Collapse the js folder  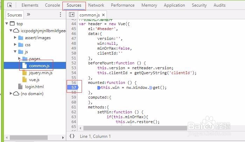click(15, 51)
